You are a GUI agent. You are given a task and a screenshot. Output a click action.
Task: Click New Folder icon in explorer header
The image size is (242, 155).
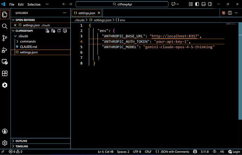[x=53, y=31]
